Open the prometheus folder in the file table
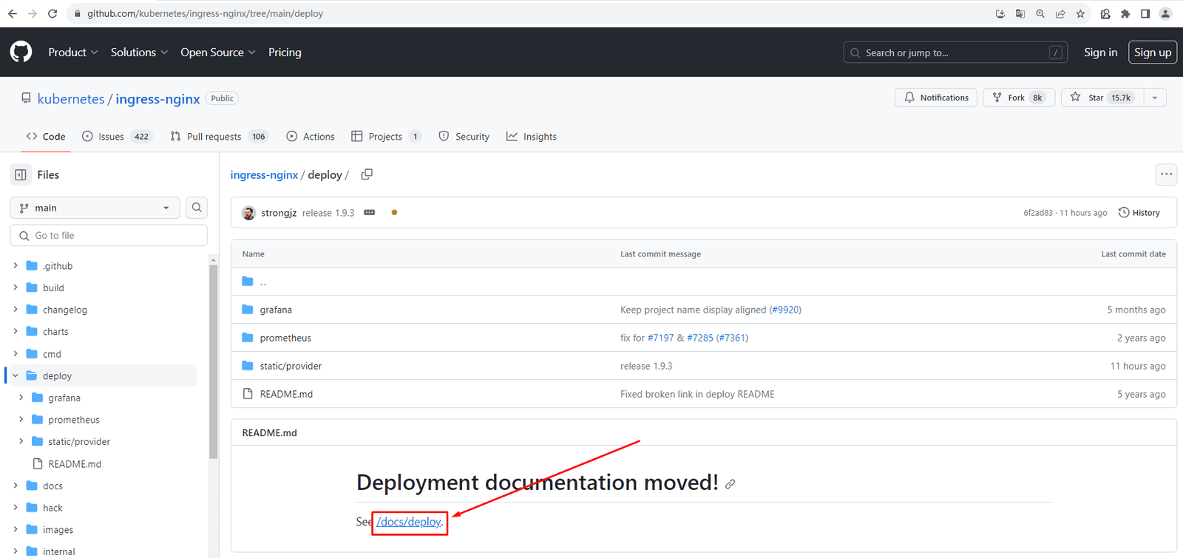 [285, 338]
